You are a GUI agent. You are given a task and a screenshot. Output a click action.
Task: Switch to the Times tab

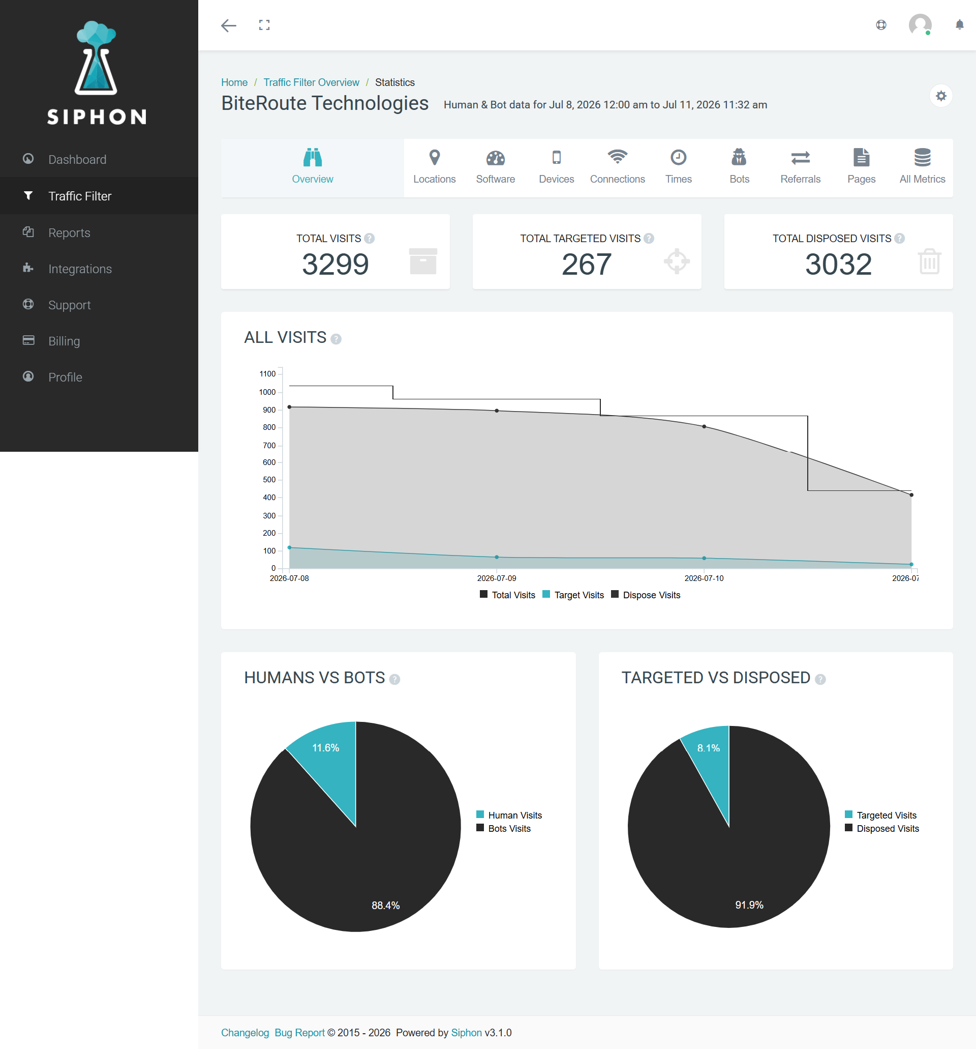click(679, 168)
